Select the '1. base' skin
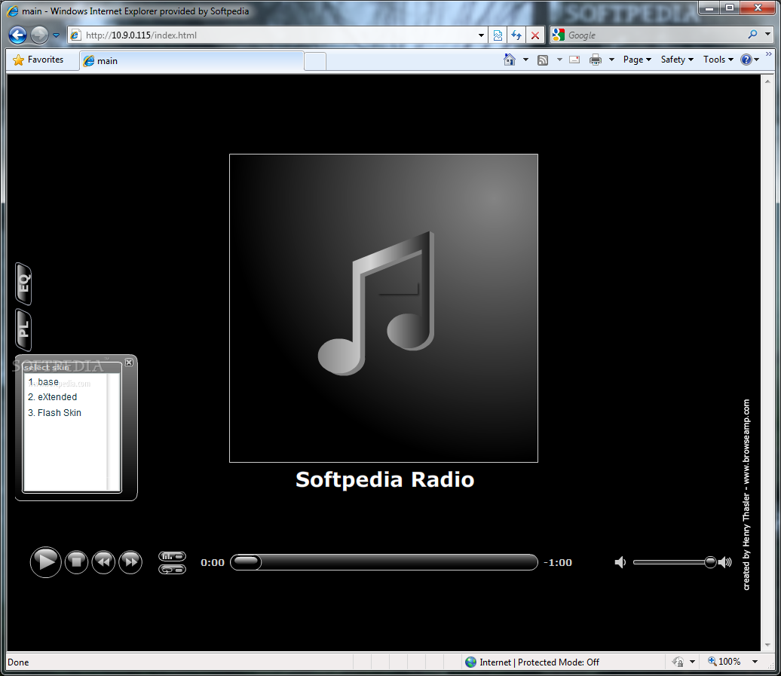The image size is (781, 676). pos(43,382)
